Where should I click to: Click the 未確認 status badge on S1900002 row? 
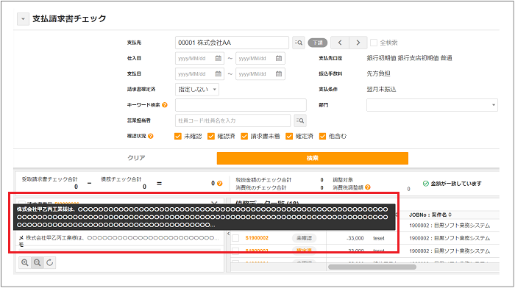tap(304, 238)
